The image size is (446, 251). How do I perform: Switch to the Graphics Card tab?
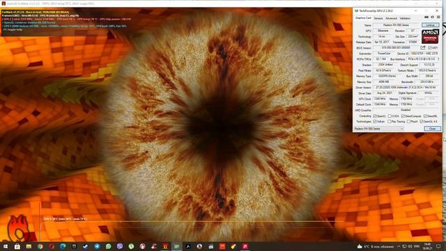tap(363, 18)
